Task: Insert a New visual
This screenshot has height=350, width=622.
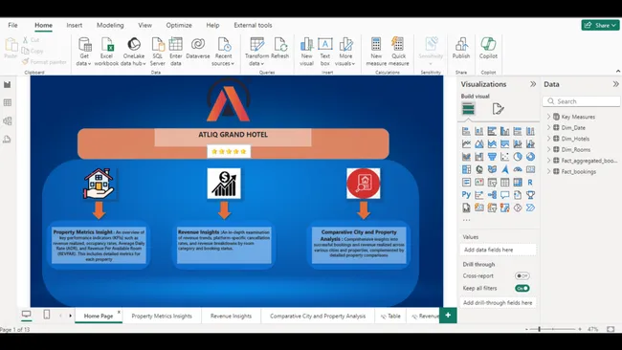Action: 306,52
